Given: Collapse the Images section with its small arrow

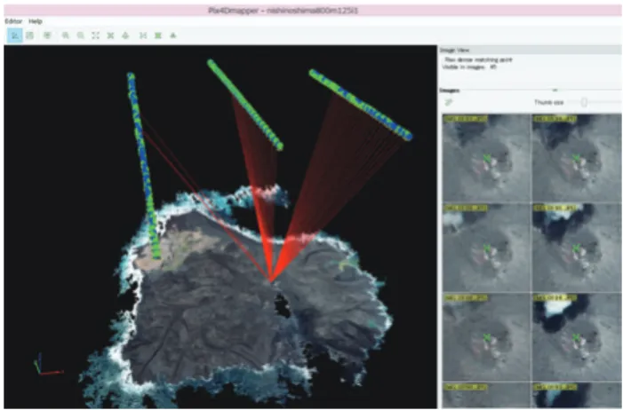Looking at the screenshot, I should coord(555,91).
